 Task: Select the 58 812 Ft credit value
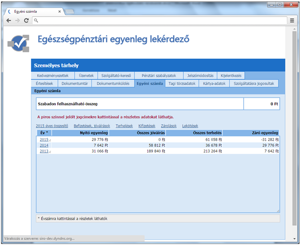pyautogui.click(x=157, y=146)
